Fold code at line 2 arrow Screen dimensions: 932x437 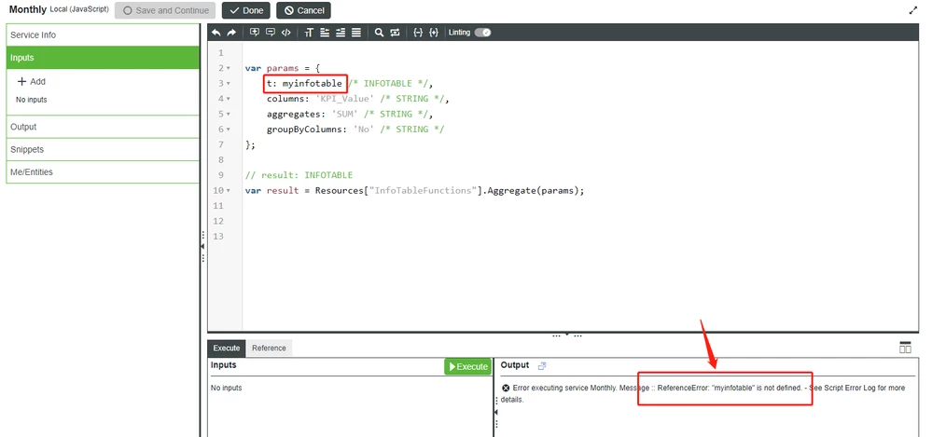pos(229,68)
